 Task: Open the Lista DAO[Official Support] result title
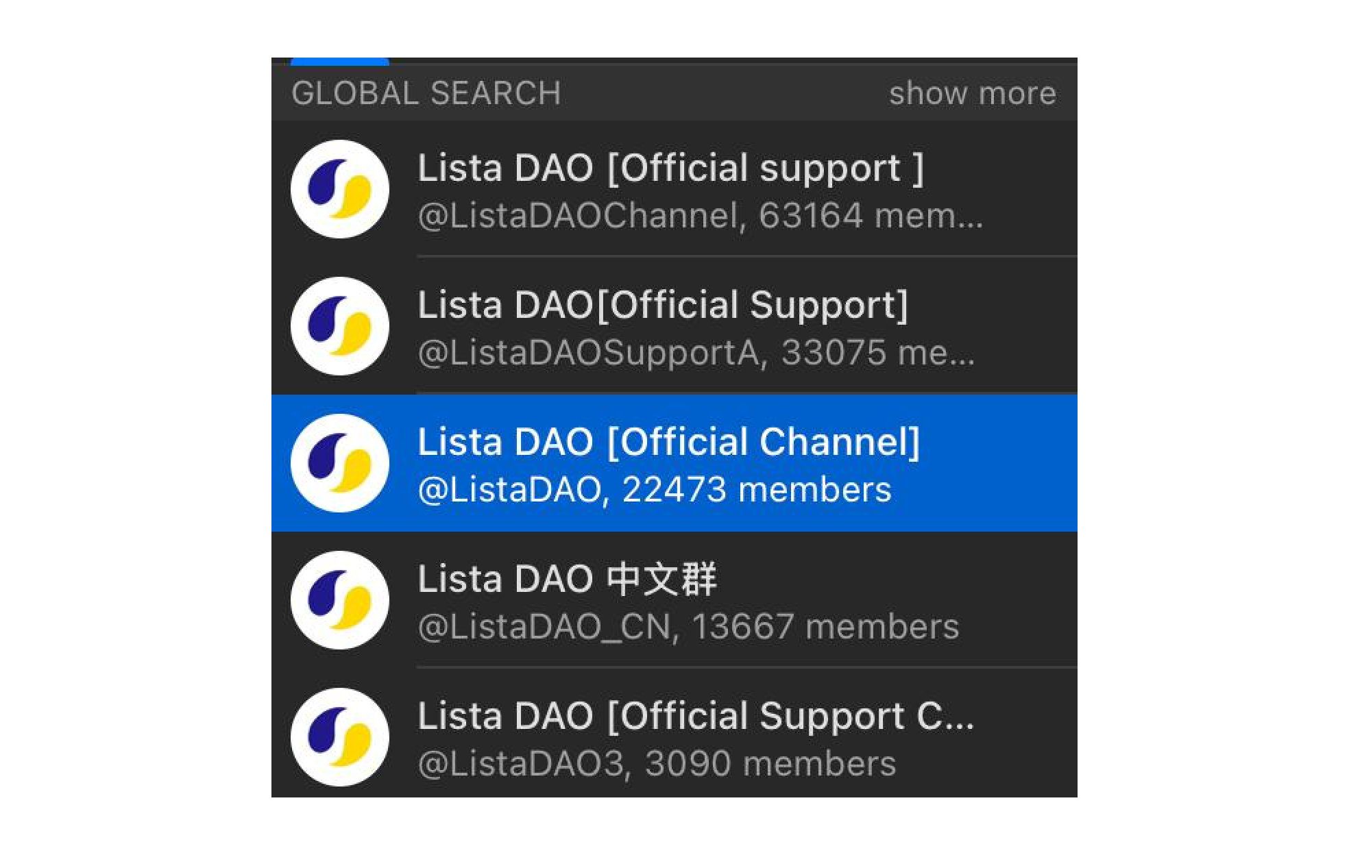(662, 305)
